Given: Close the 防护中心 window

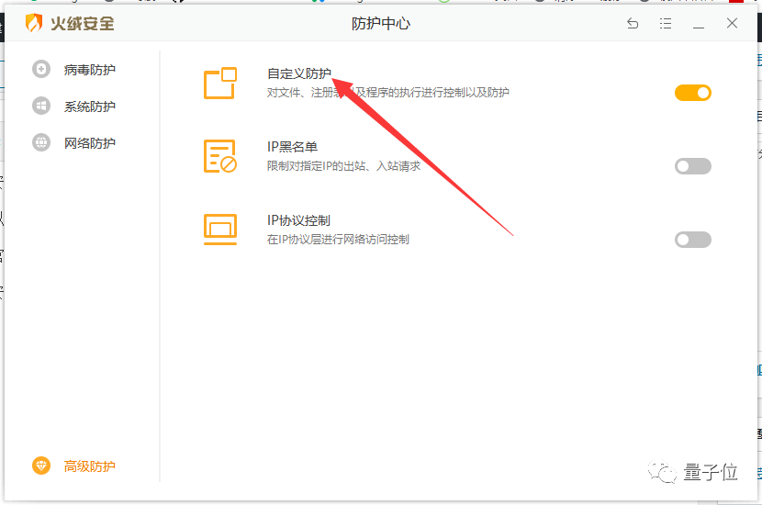Looking at the screenshot, I should point(732,23).
